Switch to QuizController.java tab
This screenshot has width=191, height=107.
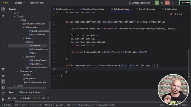pos(63,9)
